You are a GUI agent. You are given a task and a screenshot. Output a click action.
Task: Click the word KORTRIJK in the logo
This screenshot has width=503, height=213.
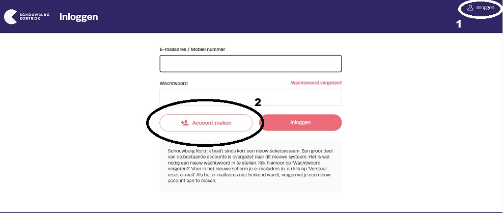pos(30,19)
